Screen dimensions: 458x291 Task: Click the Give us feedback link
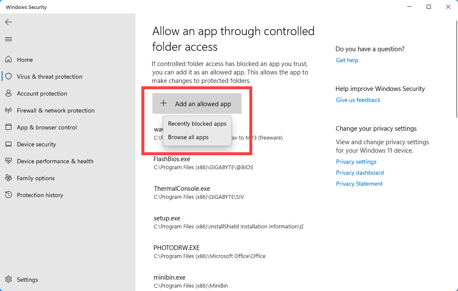tap(358, 100)
